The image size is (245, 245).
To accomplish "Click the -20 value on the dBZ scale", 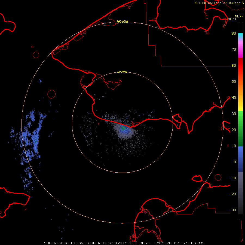I will tap(233, 194).
